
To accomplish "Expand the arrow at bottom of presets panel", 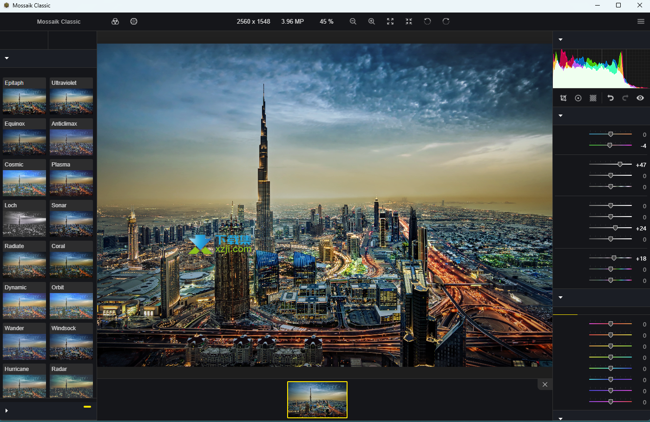I will 7,410.
